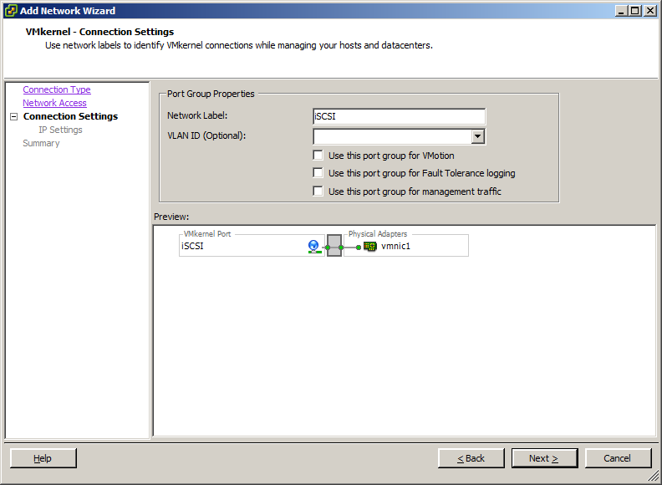Click the Back button
Viewport: 662px width, 485px height.
(471, 458)
